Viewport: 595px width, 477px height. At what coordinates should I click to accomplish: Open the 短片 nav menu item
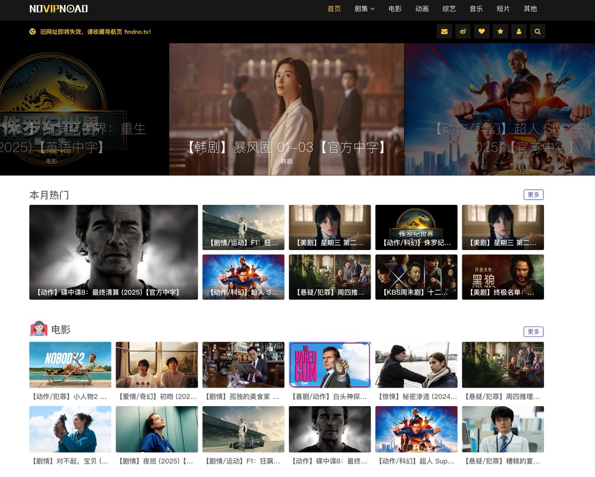coord(503,9)
